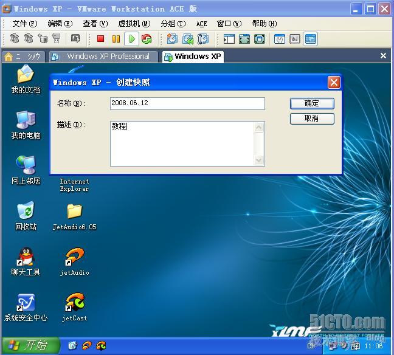Click the console view toolbar icon
Screen dimensions: 394x355
click(310, 39)
